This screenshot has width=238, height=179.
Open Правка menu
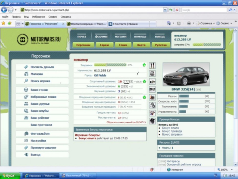[16, 17]
